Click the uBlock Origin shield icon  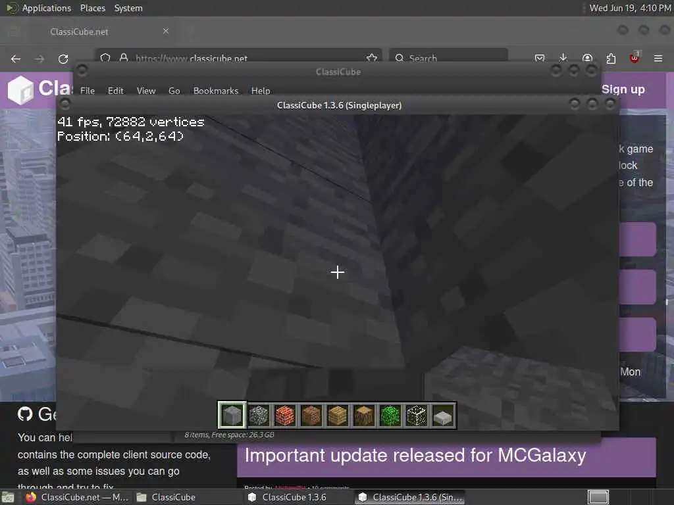[635, 58]
